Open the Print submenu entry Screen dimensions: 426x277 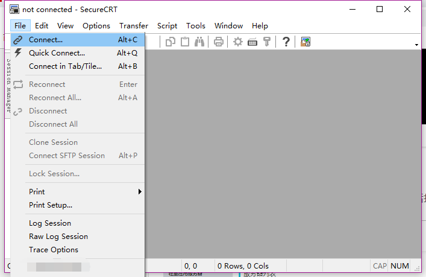click(78, 191)
